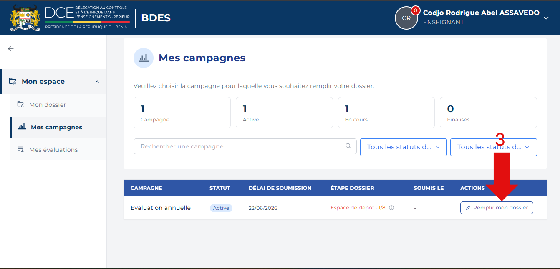Click the notification badge showing 0
The image size is (560, 269).
[415, 10]
